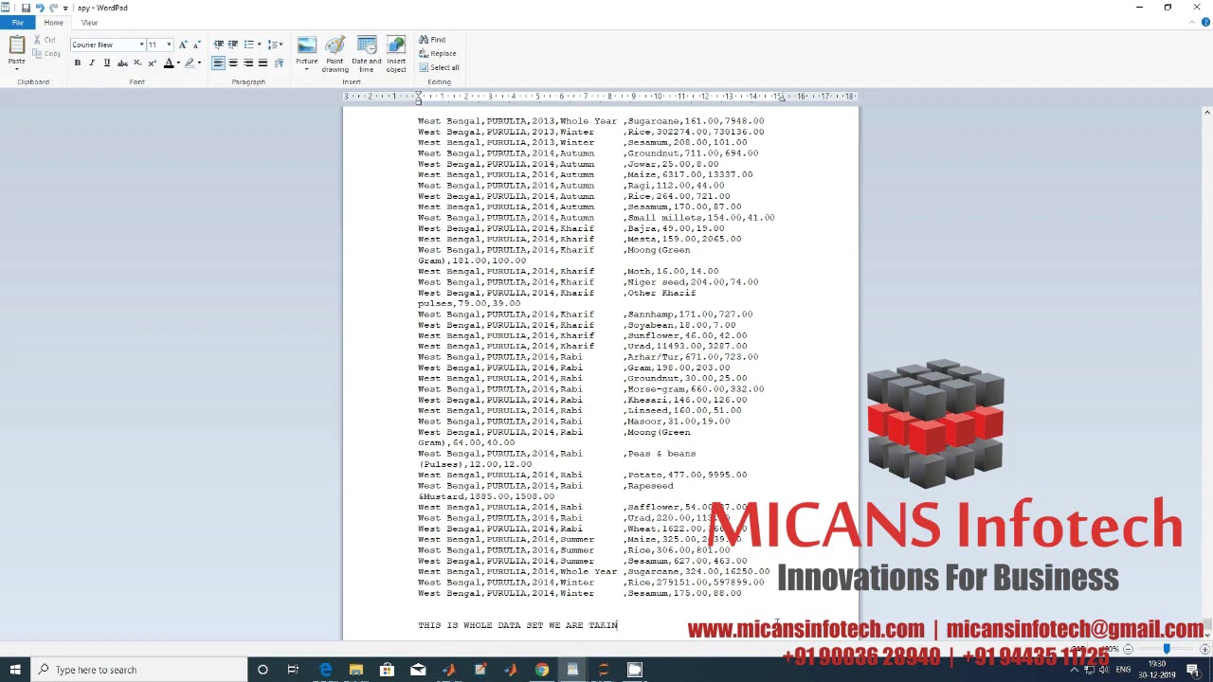Increase paragraph indent
Screen dimensions: 1213x682
click(x=233, y=45)
